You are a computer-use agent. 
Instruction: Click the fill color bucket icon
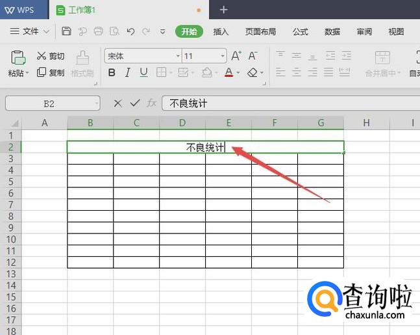207,72
